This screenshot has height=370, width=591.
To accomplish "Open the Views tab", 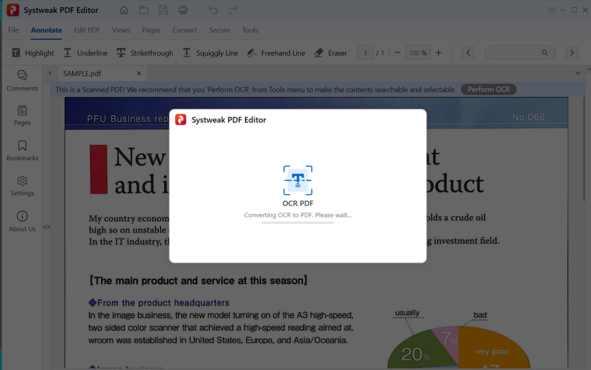I will (x=121, y=30).
